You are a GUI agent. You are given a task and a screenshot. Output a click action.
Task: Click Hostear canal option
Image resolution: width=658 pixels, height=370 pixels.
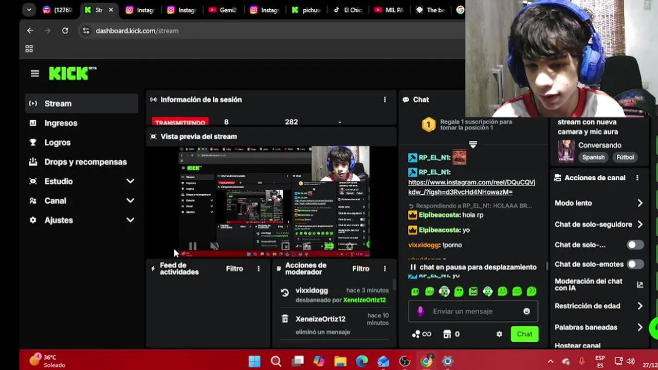[x=578, y=346]
